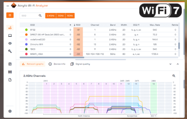Open the access points sidebar icon
The image size is (187, 119).
10,28
